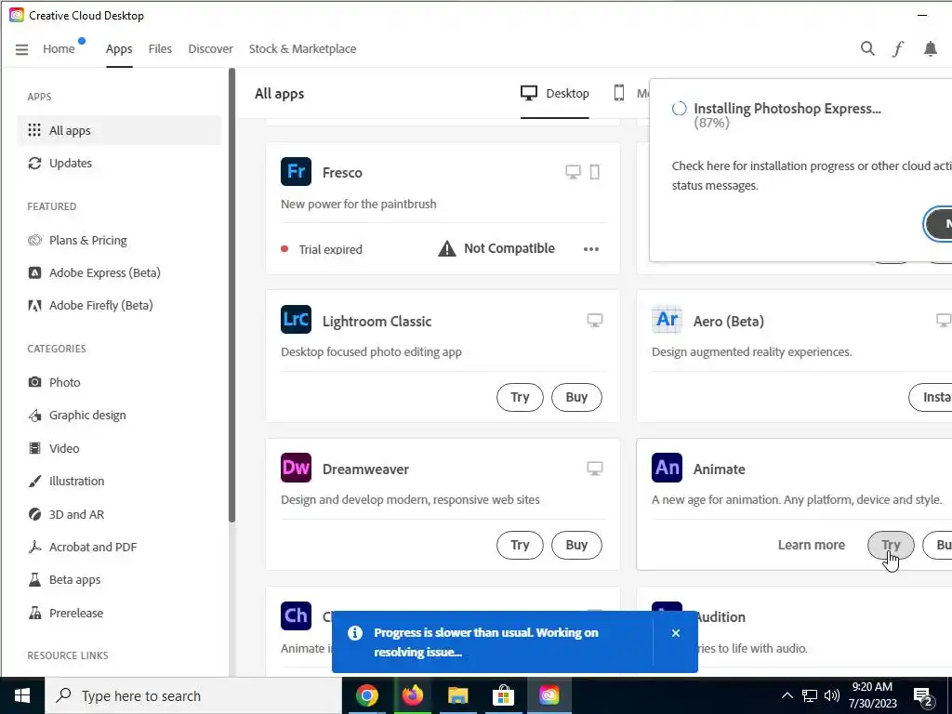Open the hamburger menu
This screenshot has height=714, width=952.
click(22, 49)
